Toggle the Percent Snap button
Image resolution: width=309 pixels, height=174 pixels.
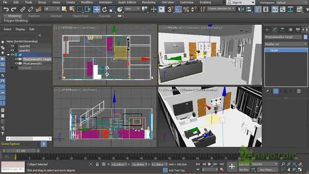(x=186, y=9)
